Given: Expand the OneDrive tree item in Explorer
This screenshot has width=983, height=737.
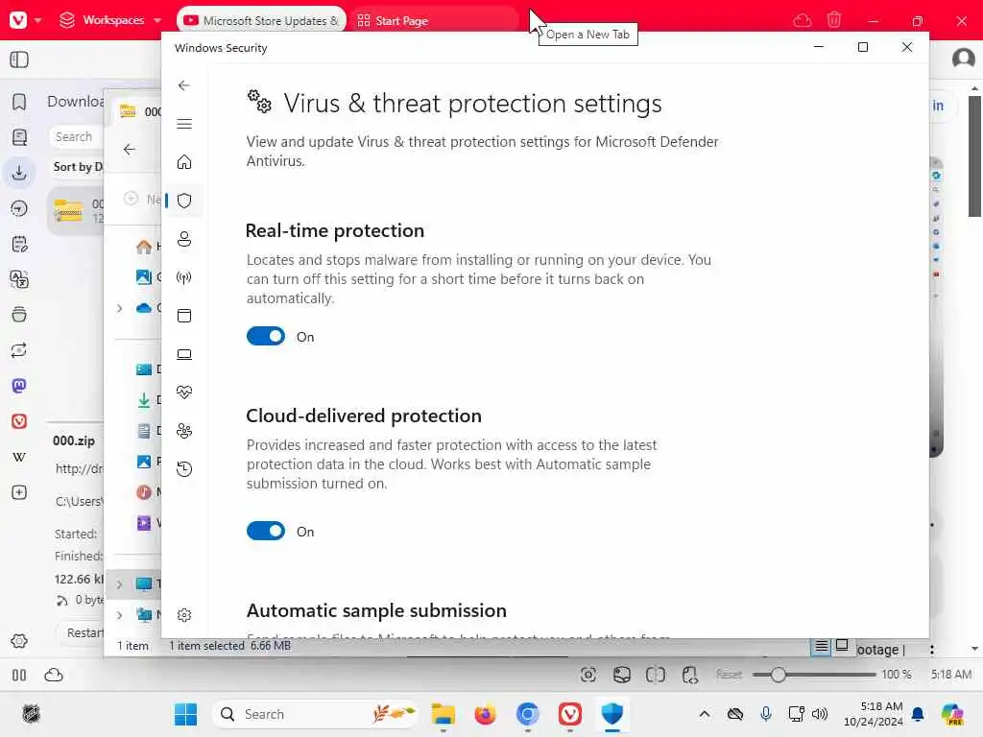Looking at the screenshot, I should pos(120,308).
